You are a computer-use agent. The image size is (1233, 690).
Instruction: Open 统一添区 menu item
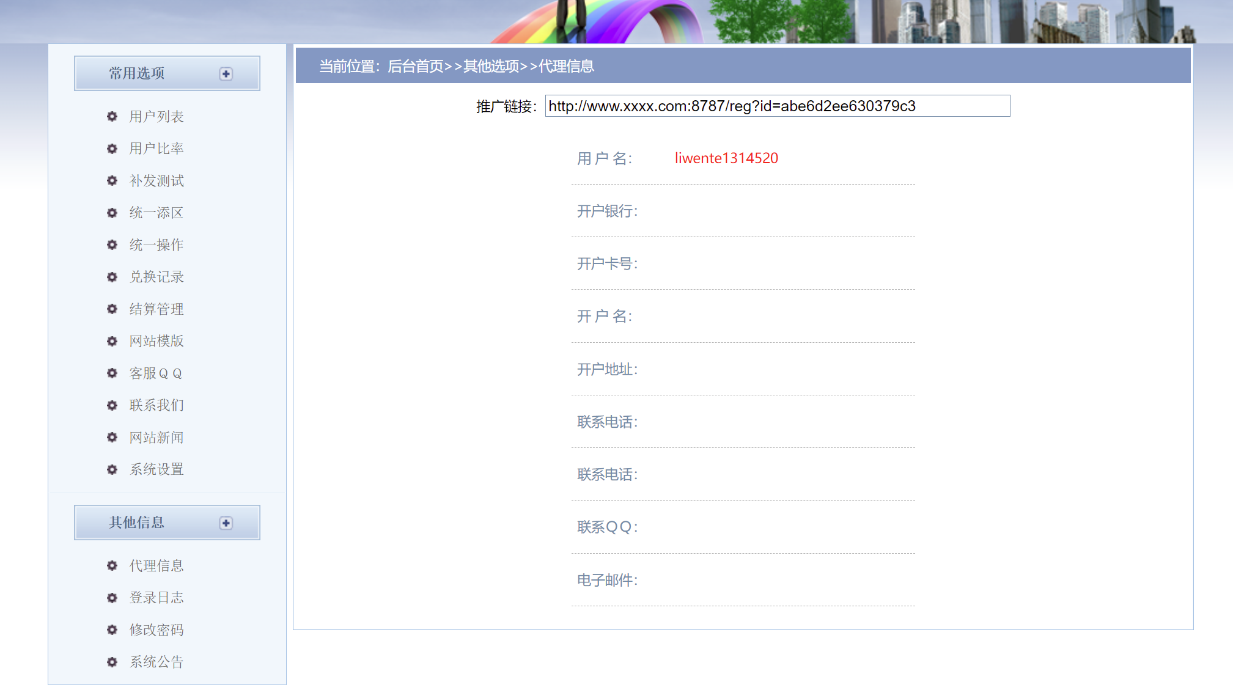[156, 213]
